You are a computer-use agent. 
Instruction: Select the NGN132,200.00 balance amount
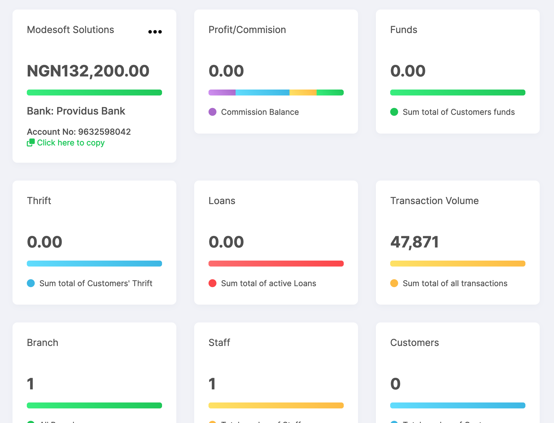88,71
